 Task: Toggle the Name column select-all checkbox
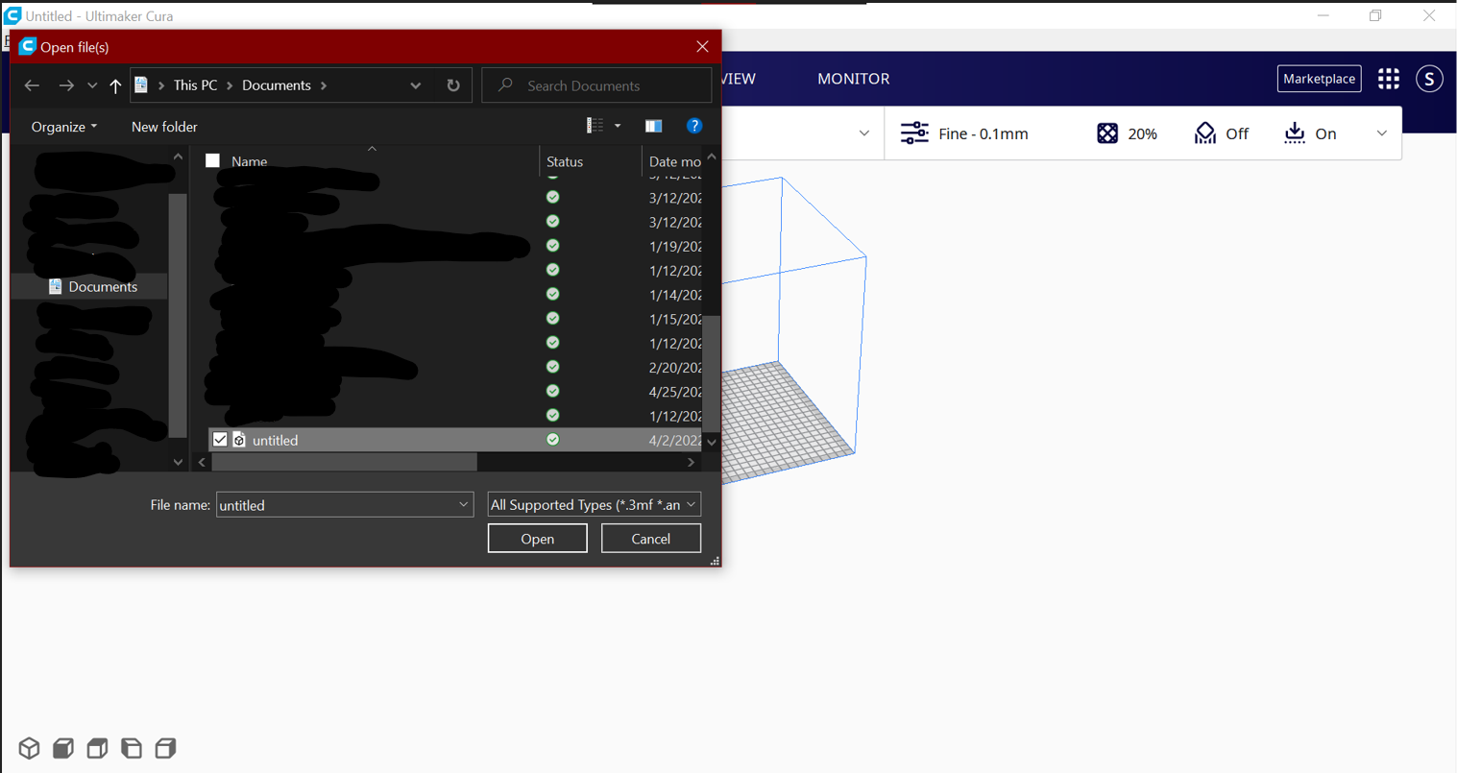click(212, 160)
